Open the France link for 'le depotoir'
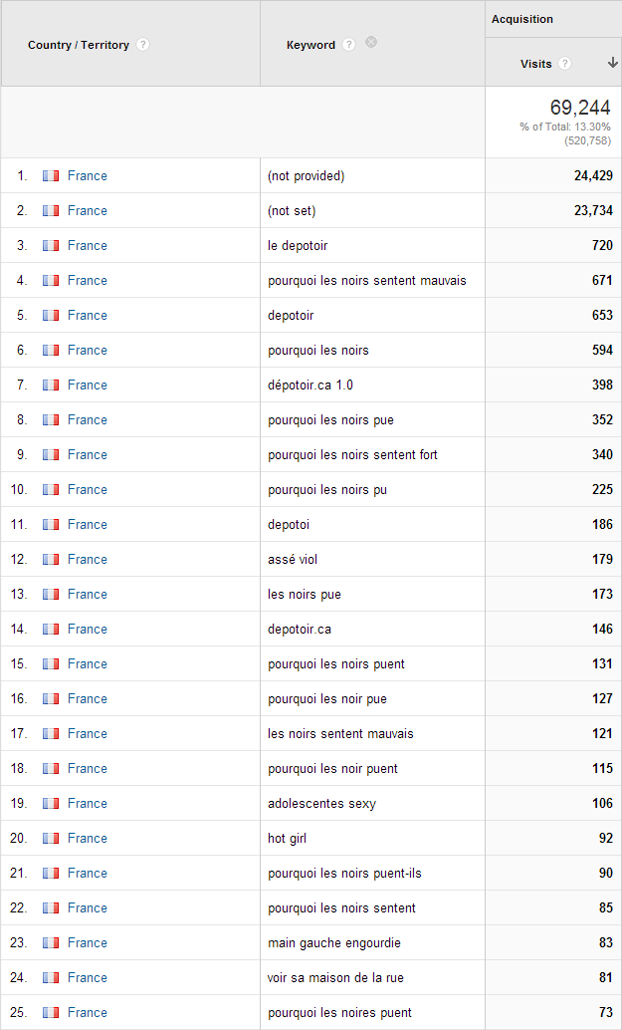 point(88,245)
